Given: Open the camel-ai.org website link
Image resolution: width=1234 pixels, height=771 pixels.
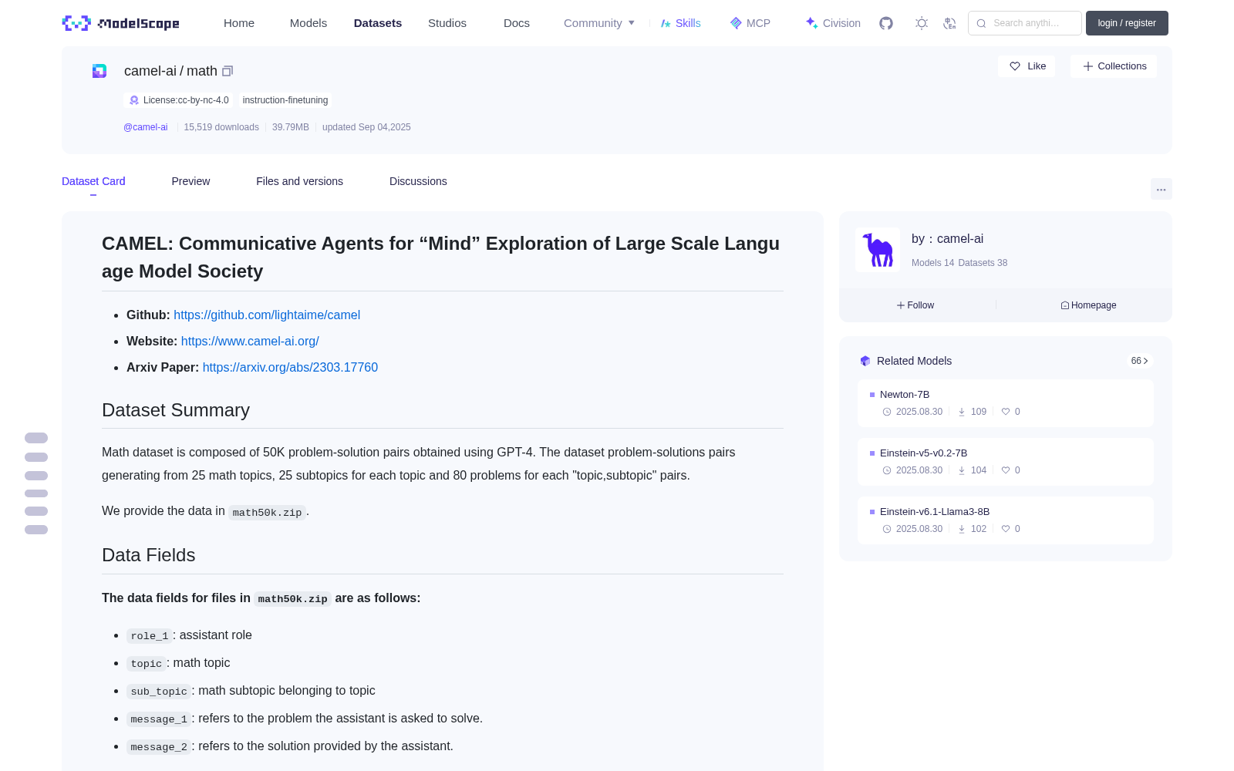Looking at the screenshot, I should click(250, 341).
